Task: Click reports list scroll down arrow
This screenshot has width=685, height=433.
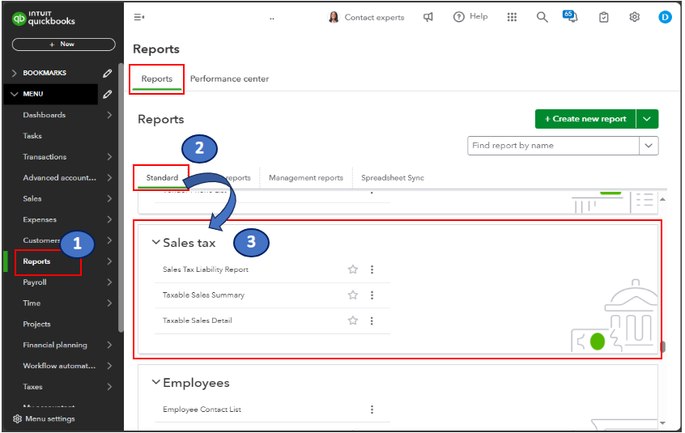Action: (662, 422)
